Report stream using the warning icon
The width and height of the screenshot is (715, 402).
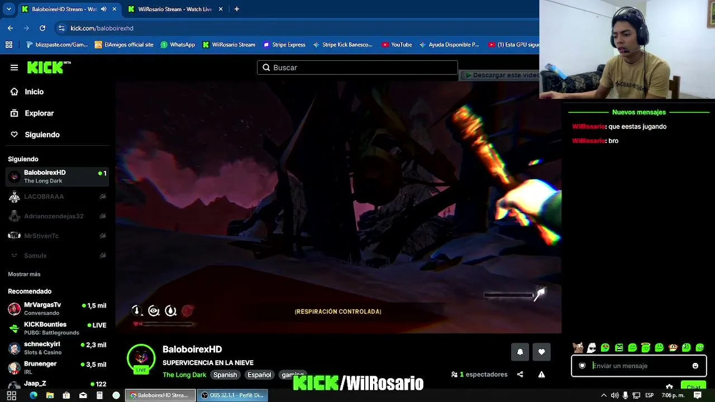[541, 375]
